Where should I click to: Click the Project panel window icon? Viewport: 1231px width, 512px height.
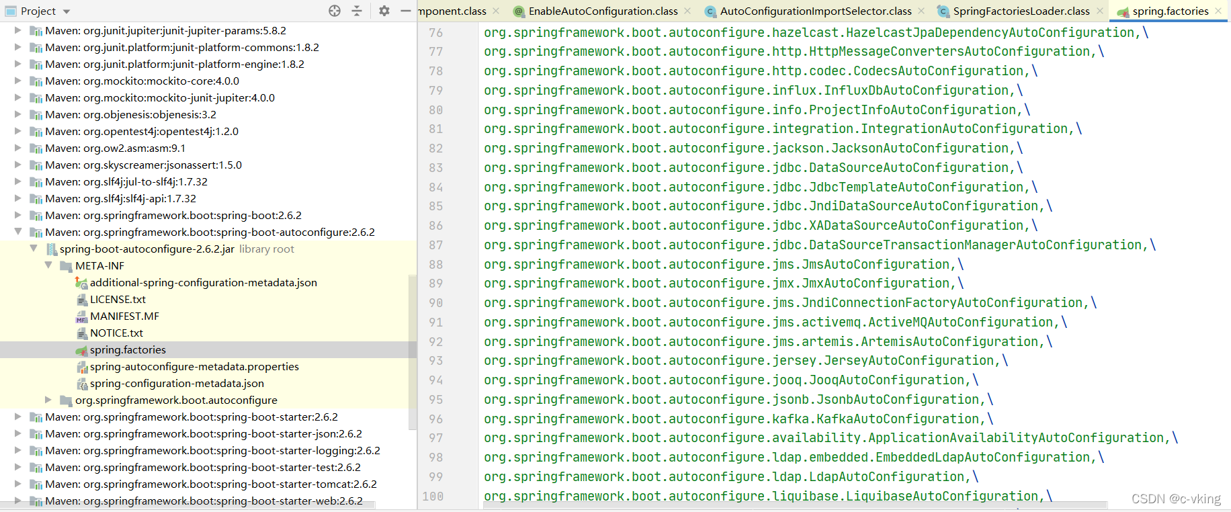11,11
